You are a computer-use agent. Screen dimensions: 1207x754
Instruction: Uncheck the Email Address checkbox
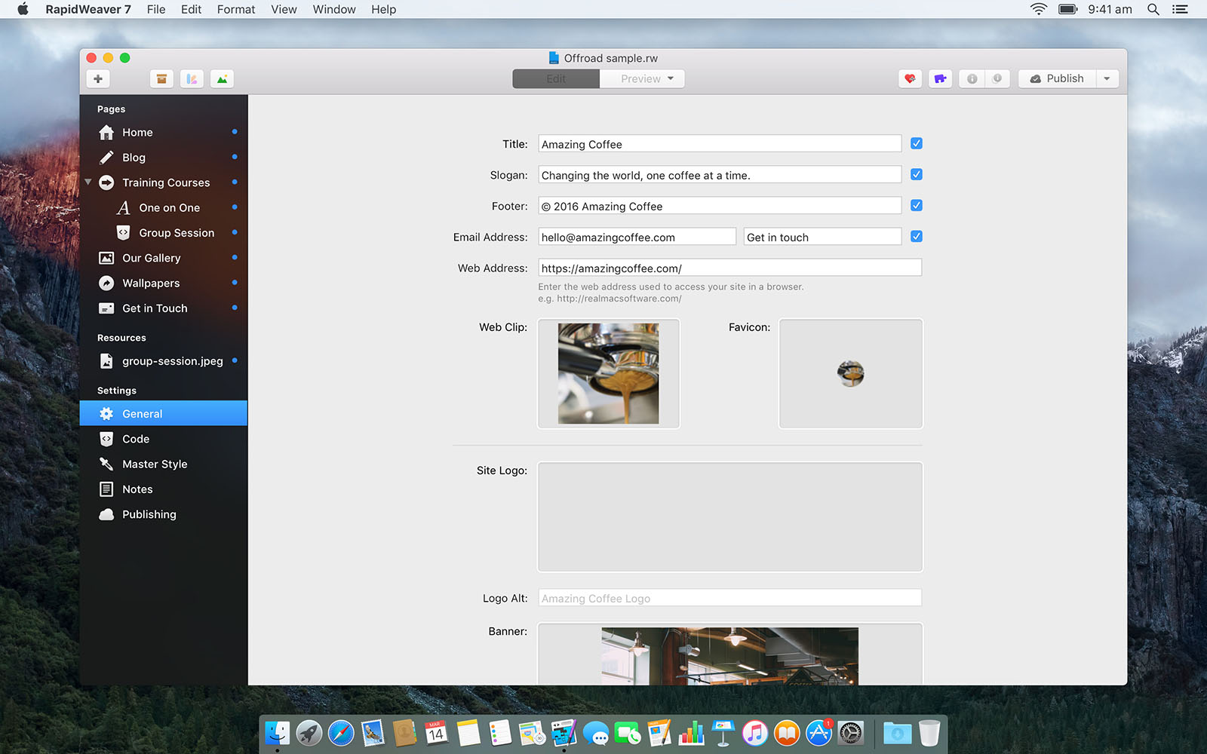click(x=916, y=236)
